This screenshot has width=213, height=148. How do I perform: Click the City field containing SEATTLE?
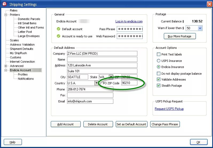point(78,77)
